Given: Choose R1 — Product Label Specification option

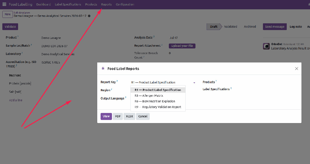Looking at the screenshot, I should (x=158, y=90).
